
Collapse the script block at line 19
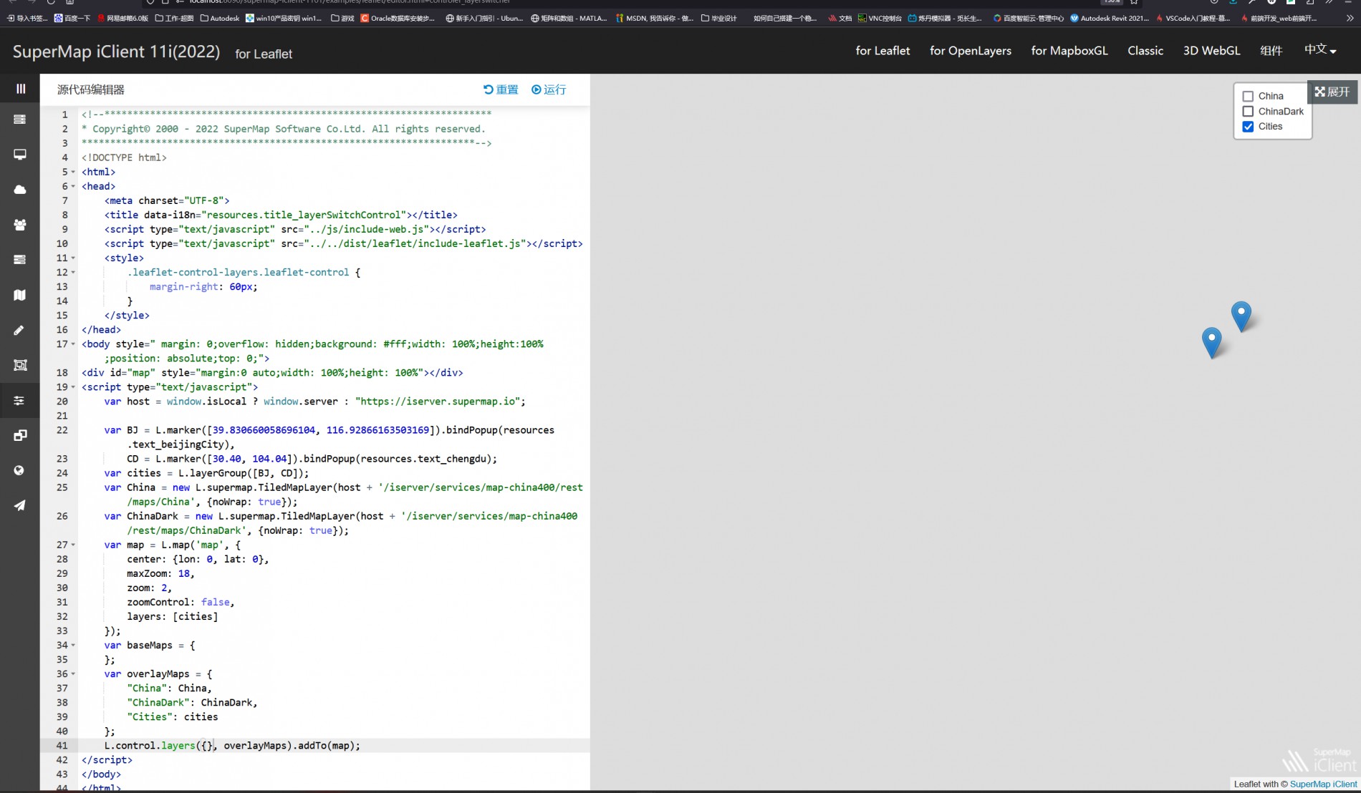[x=73, y=387]
